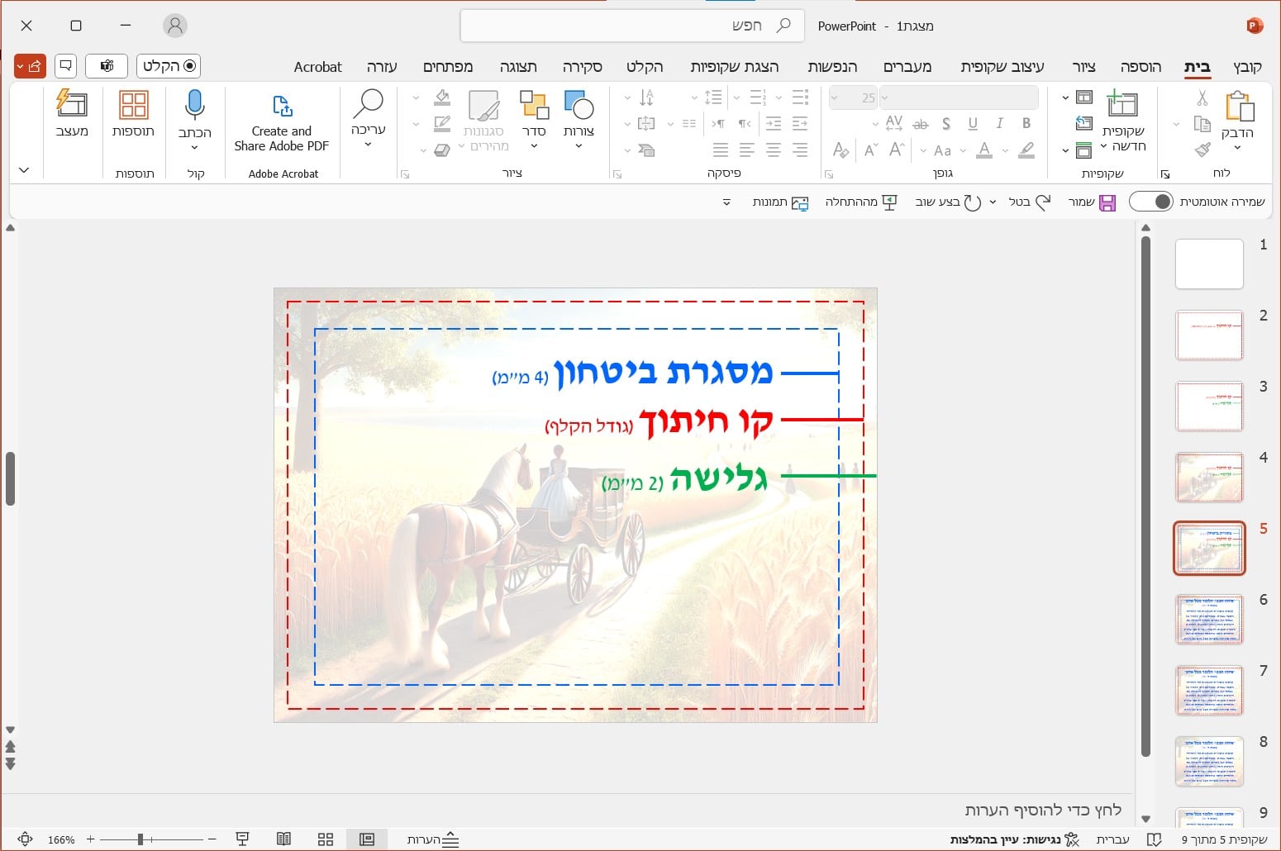Click zoom in plus button
This screenshot has width=1281, height=851.
tap(91, 839)
